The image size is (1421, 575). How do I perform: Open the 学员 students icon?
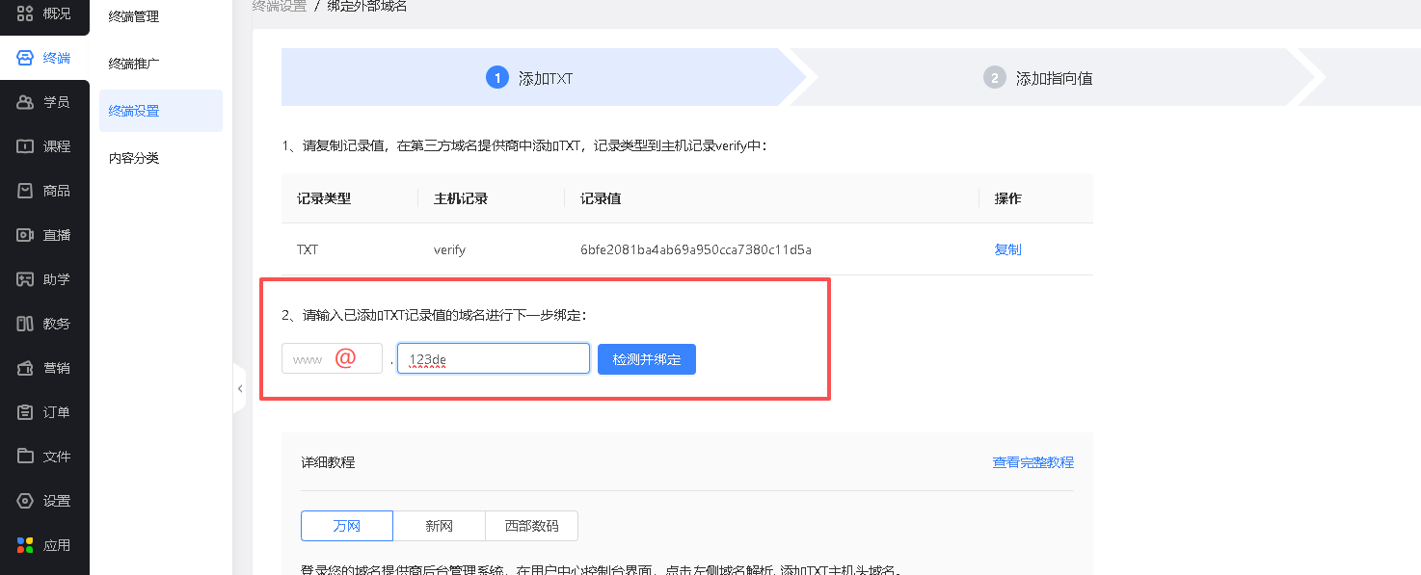(x=26, y=102)
